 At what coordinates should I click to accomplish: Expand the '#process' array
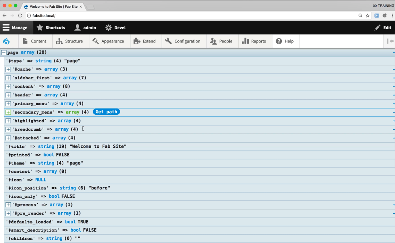coord(8,205)
